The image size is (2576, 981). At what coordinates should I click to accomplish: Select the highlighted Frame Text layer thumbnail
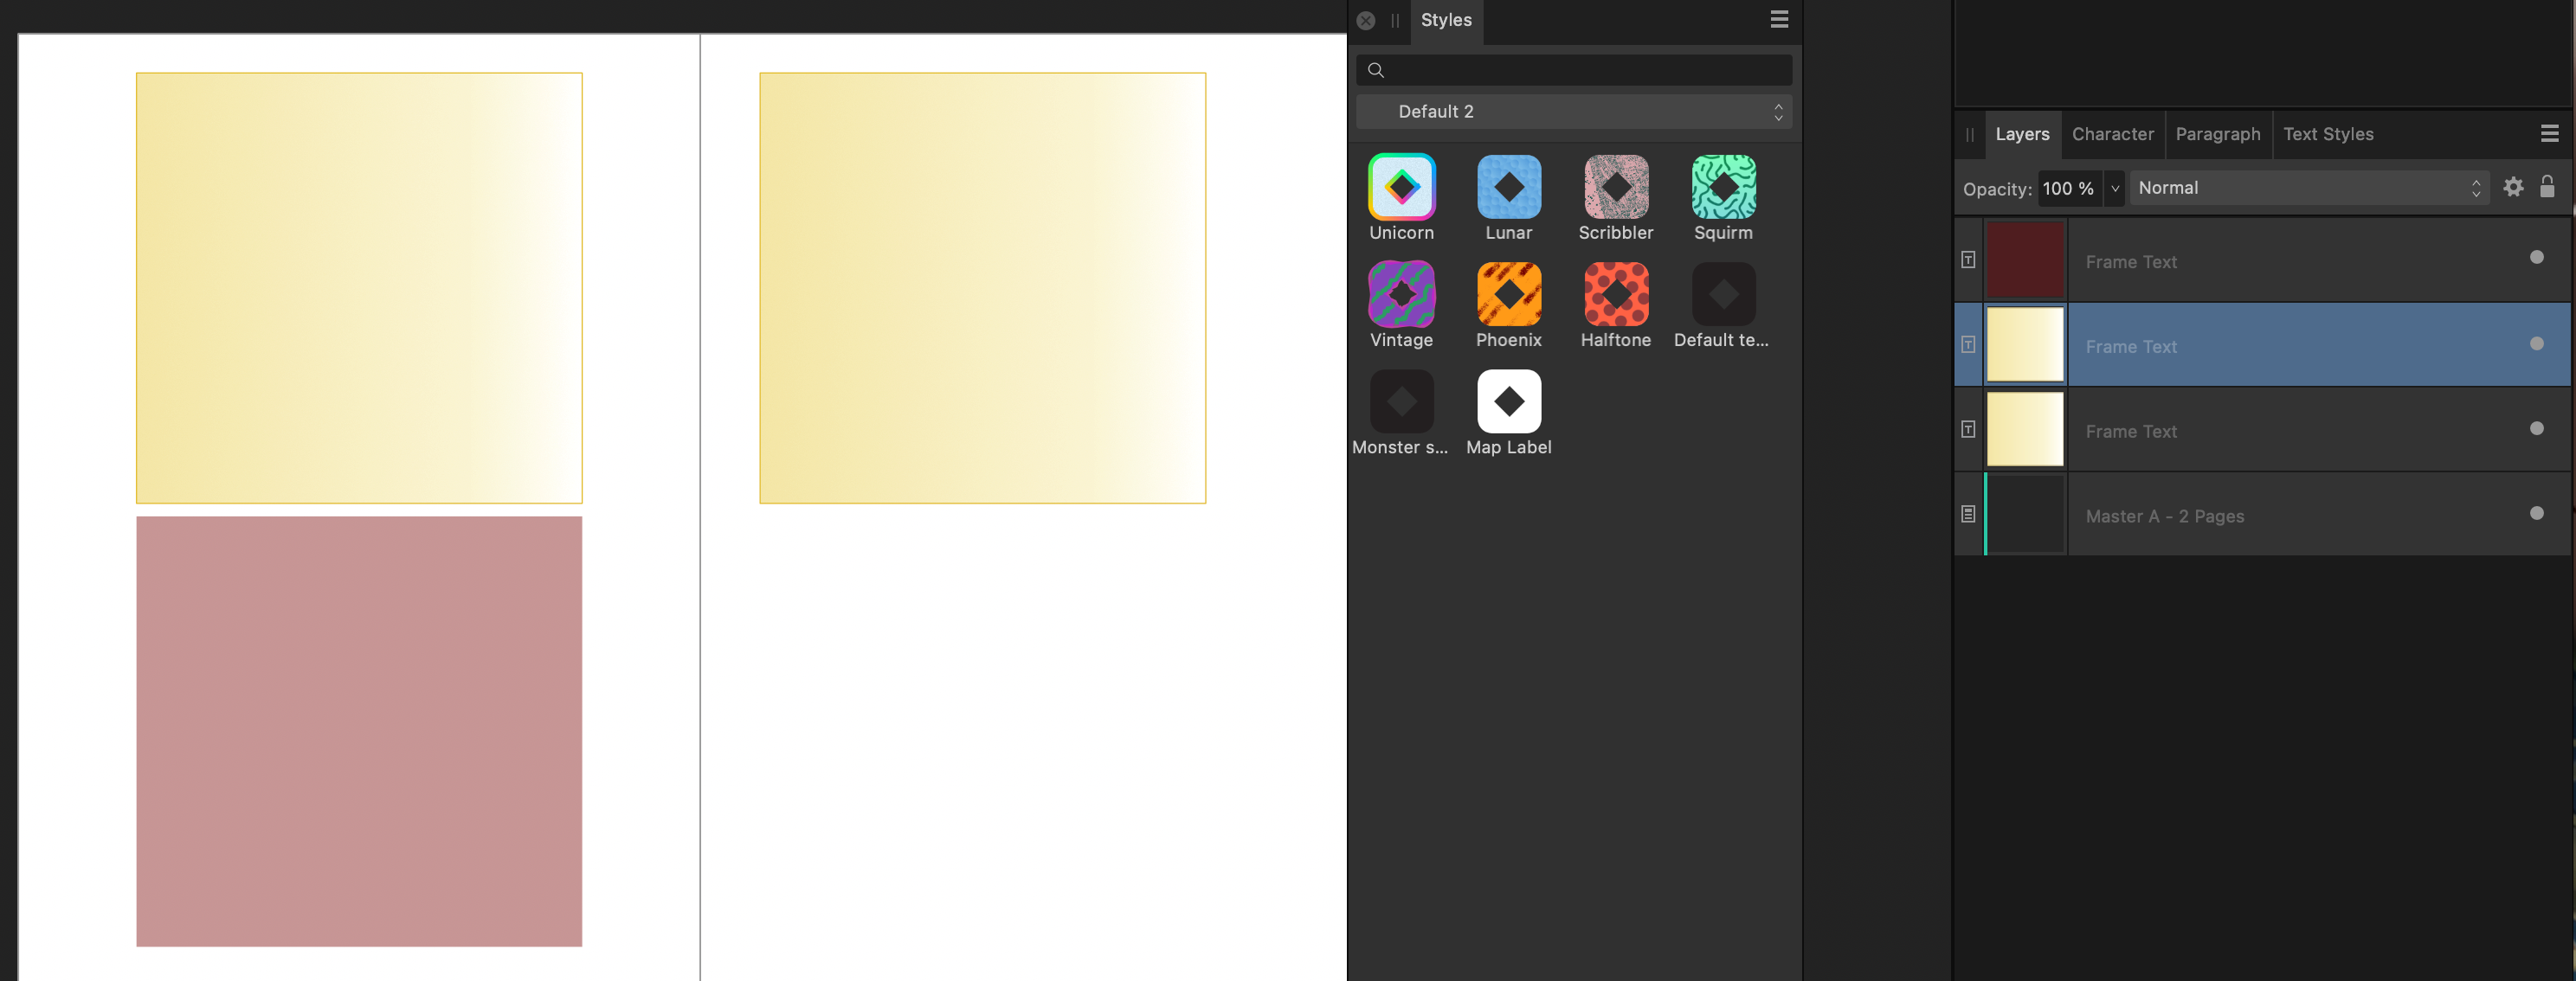(2024, 344)
